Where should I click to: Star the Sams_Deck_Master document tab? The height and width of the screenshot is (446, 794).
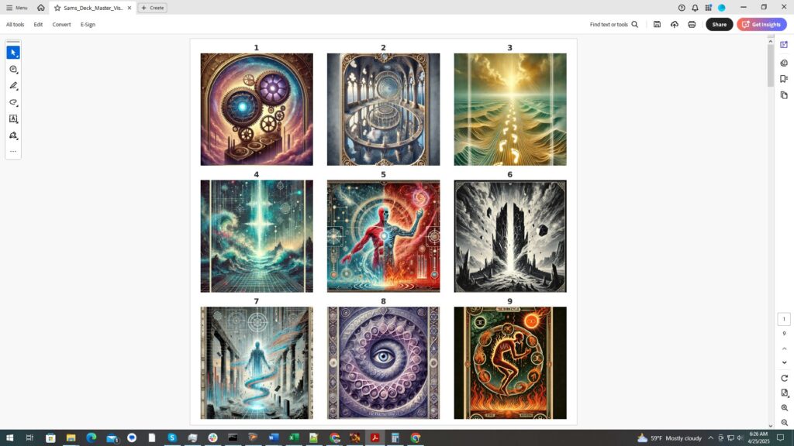[57, 8]
